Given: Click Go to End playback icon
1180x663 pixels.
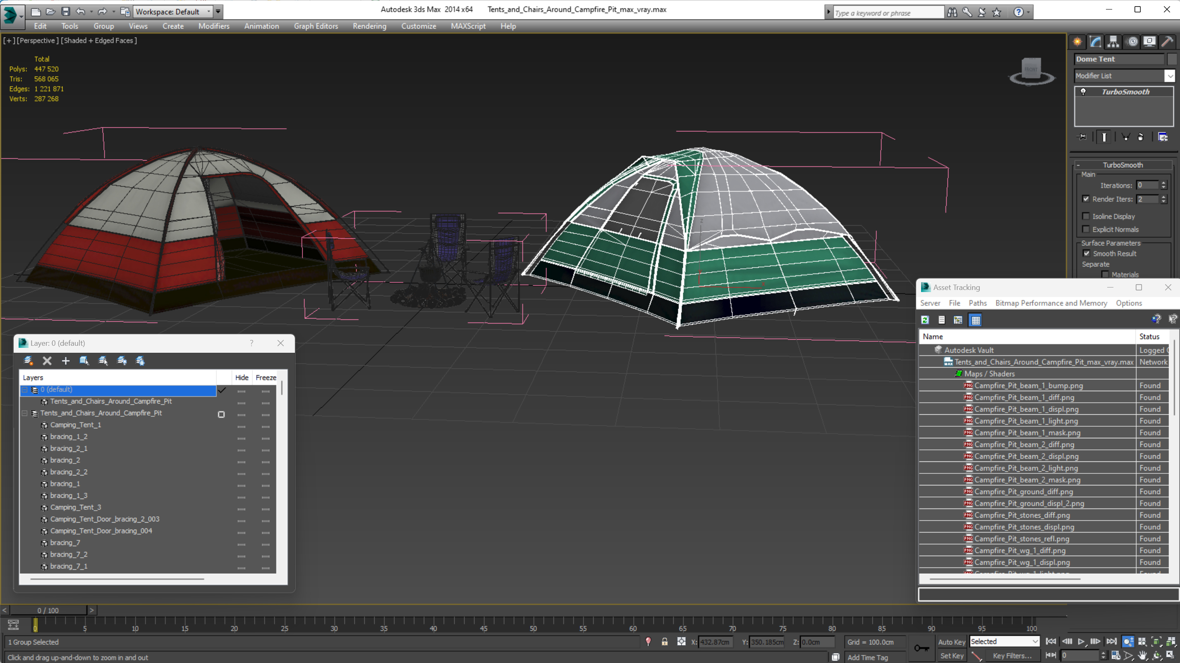Looking at the screenshot, I should pos(1111,642).
